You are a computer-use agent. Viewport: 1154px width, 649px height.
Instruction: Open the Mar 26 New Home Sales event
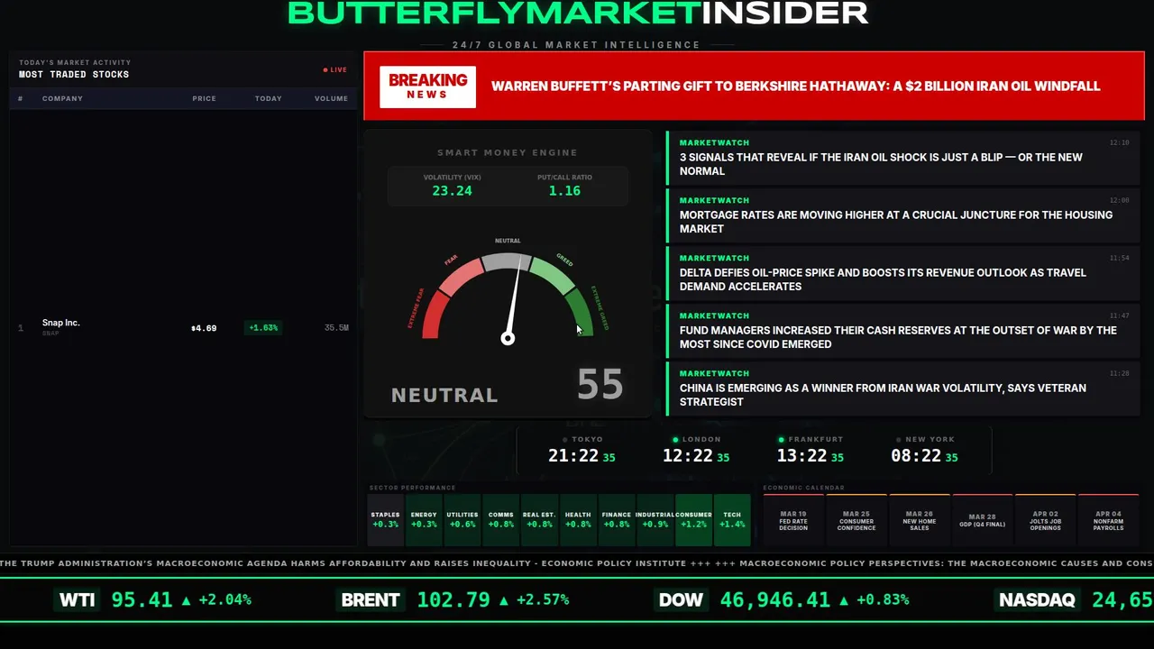click(x=920, y=520)
